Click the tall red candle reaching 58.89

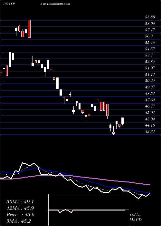pyautogui.click(x=29, y=29)
